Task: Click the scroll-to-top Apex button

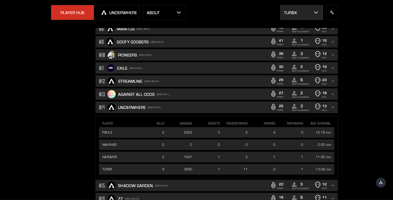Action: pyautogui.click(x=381, y=183)
